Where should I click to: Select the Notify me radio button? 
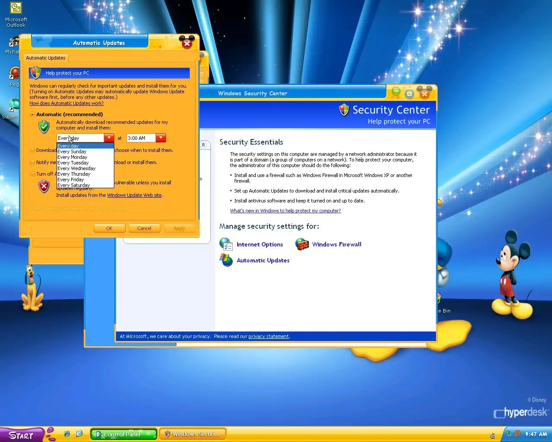click(32, 162)
